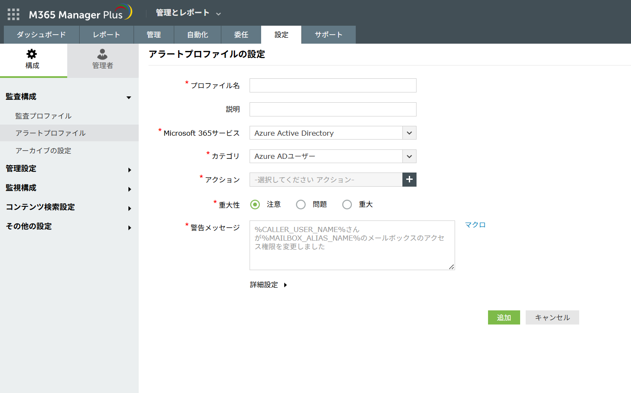The image size is (631, 393).
Task: Open アラートプロファイル in the sidebar
Action: click(x=69, y=133)
